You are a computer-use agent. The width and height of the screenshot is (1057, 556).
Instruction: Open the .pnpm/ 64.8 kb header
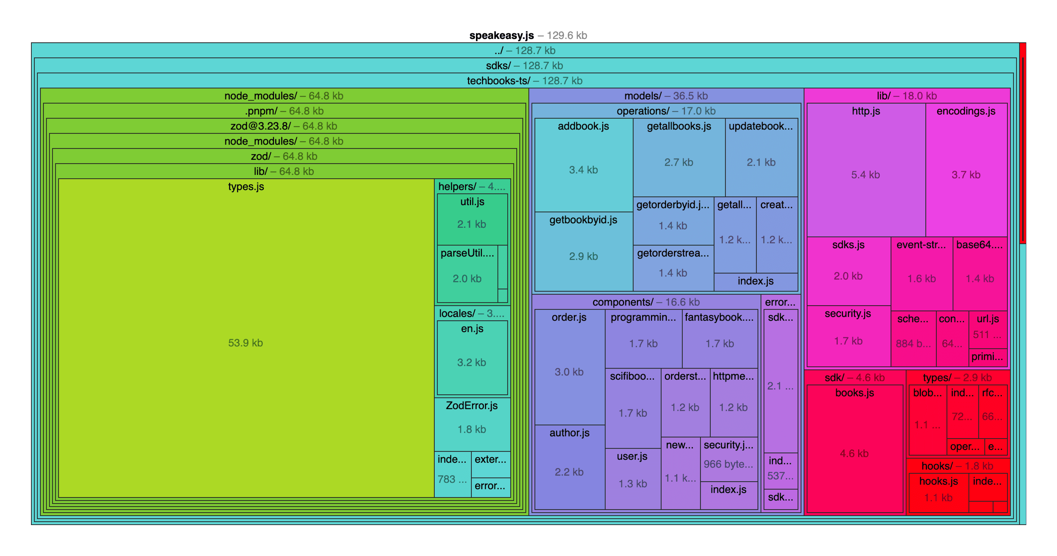click(x=284, y=111)
